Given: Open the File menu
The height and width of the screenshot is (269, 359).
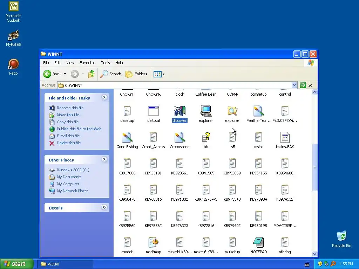Looking at the screenshot, I should (46, 63).
